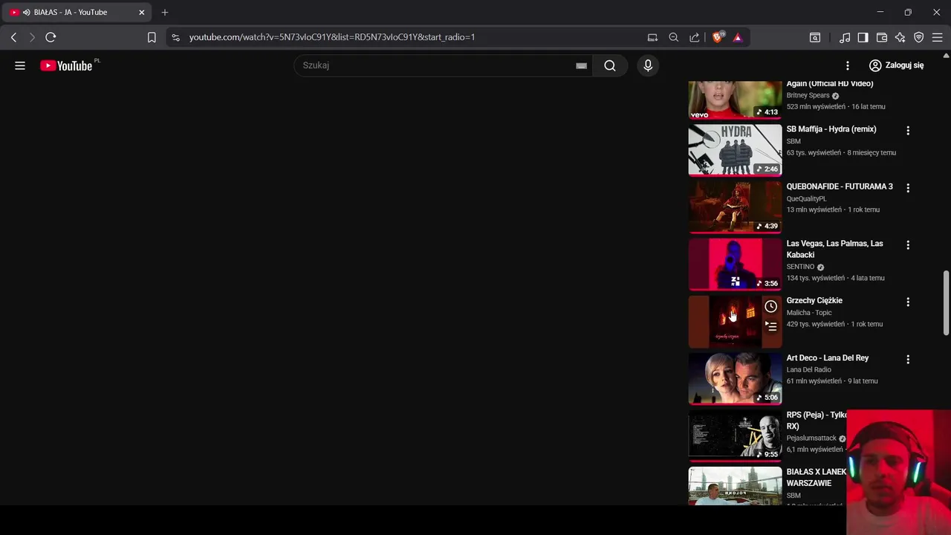Bookmark this page with the bookmark icon
The height and width of the screenshot is (535, 951).
[152, 37]
